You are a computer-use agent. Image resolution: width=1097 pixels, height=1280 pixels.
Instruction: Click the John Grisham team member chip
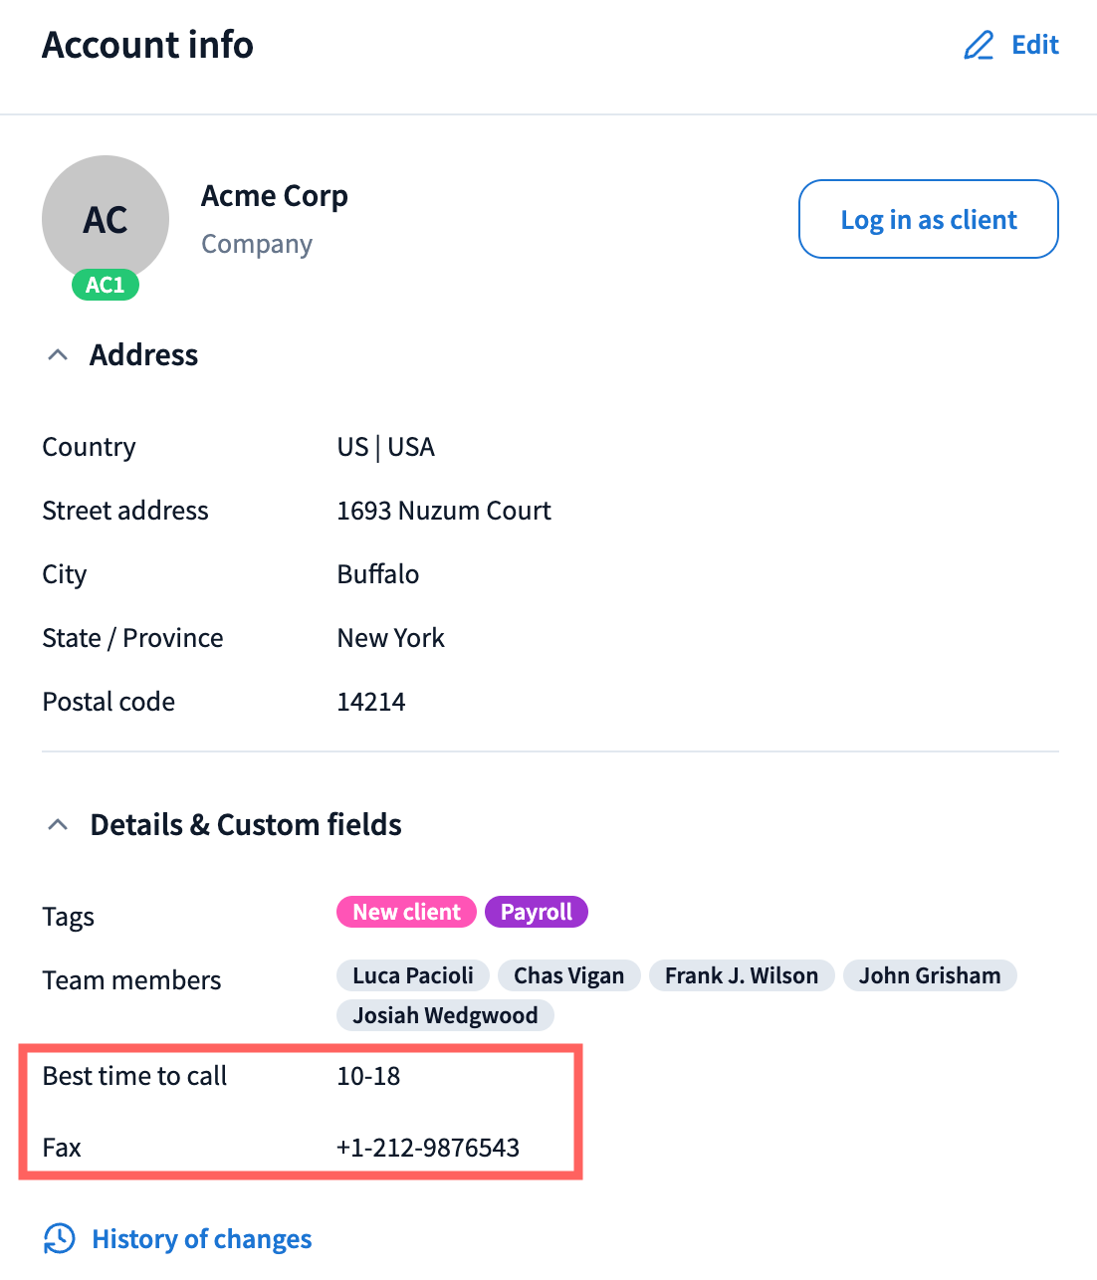[x=929, y=975]
